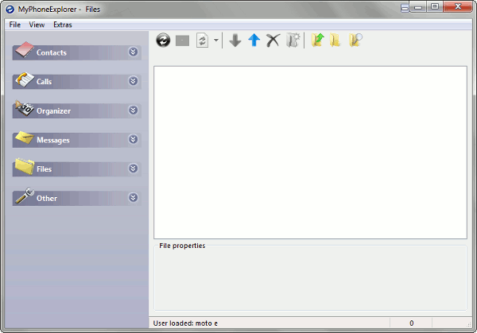Click the plain yellow folder toolbar icon
The height and width of the screenshot is (333, 477).
(335, 41)
